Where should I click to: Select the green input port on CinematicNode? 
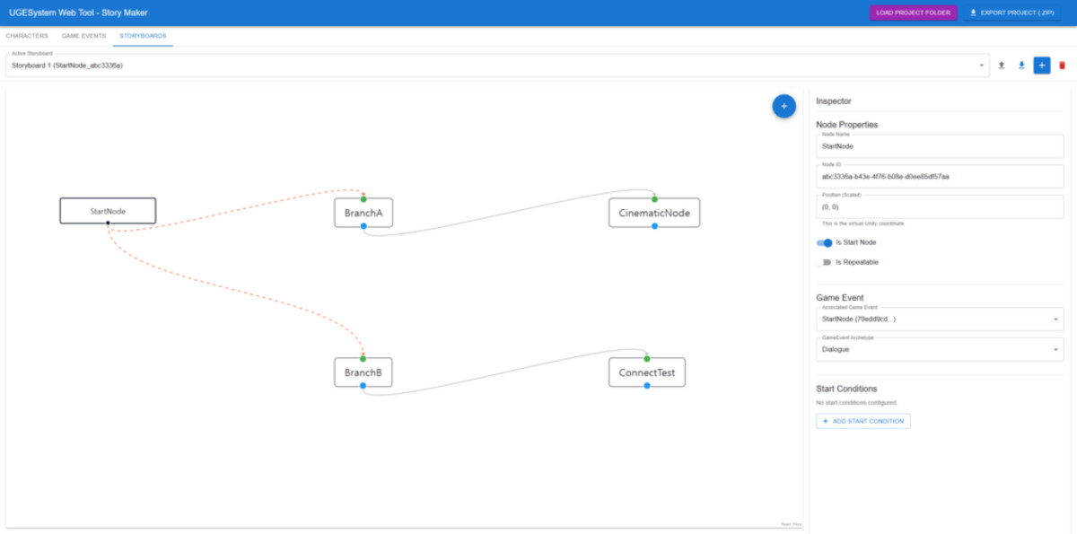(x=655, y=197)
